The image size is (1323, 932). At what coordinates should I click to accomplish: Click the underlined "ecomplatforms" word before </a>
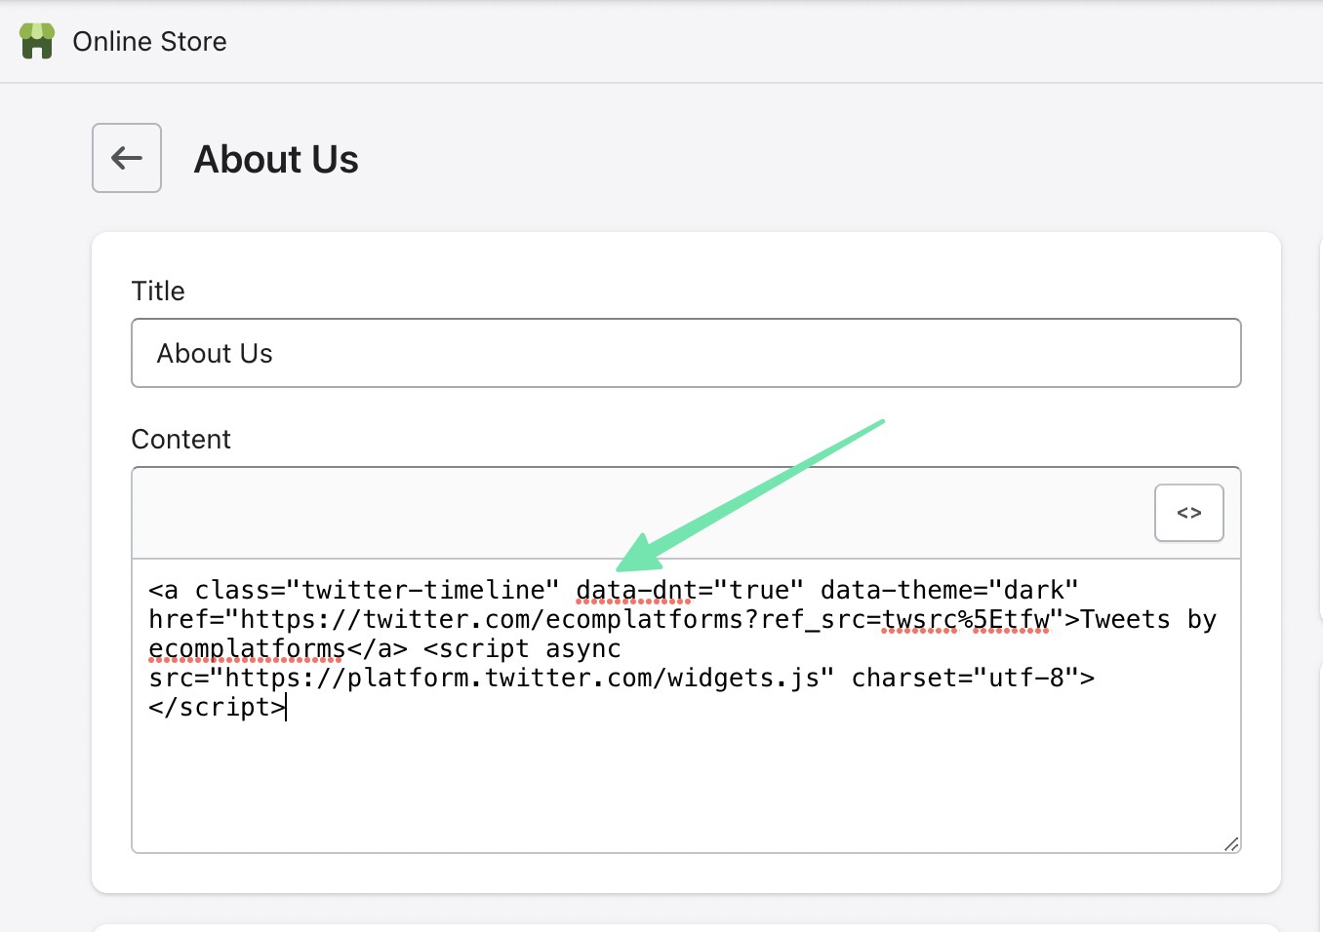247,649
